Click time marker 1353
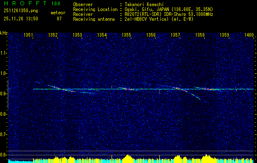The height and width of the screenshot is (163, 257). (77, 35)
